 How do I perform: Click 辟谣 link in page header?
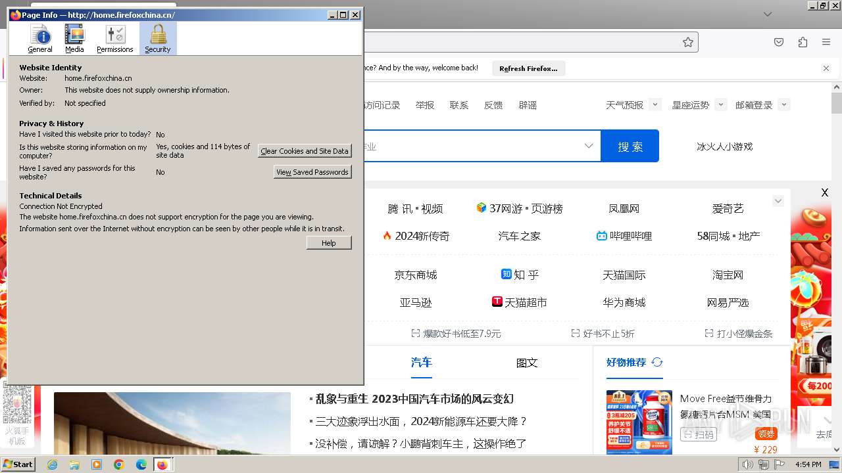(x=528, y=105)
